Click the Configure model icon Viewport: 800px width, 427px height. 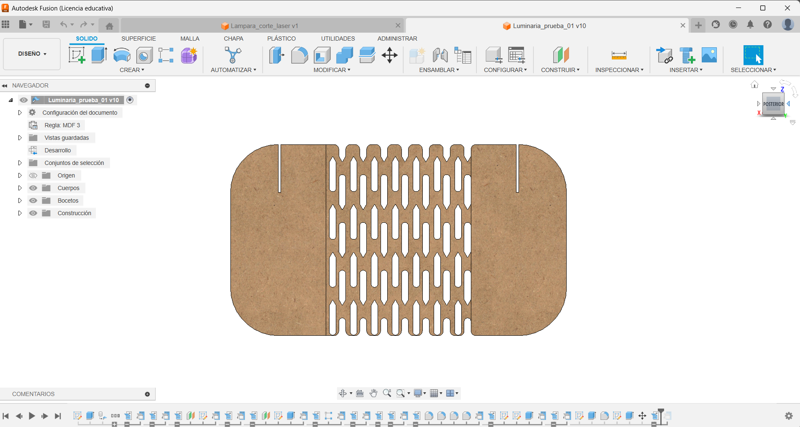pos(493,55)
